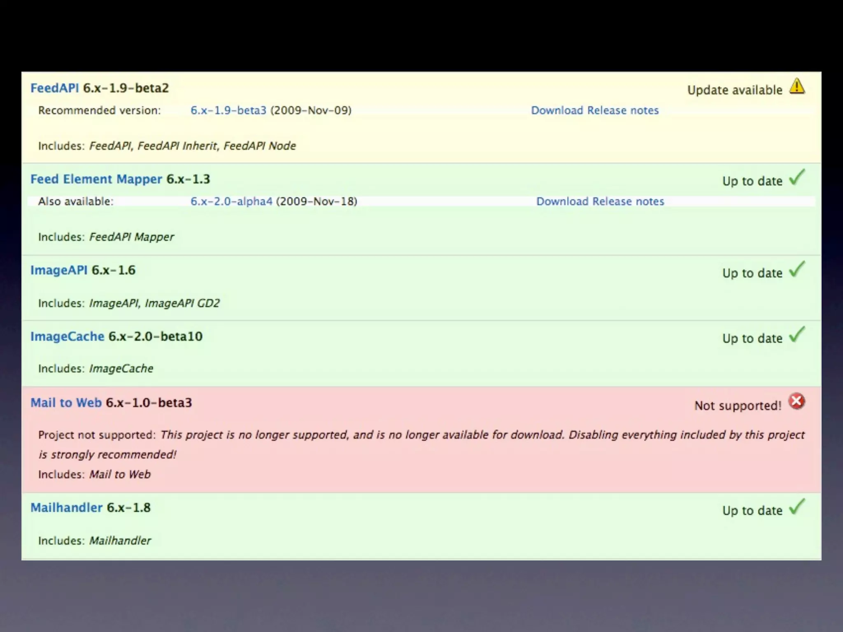View Release notes for FeedAPI 6.x-1.9-beta3
Viewport: 843px width, 632px height.
pyautogui.click(x=623, y=111)
